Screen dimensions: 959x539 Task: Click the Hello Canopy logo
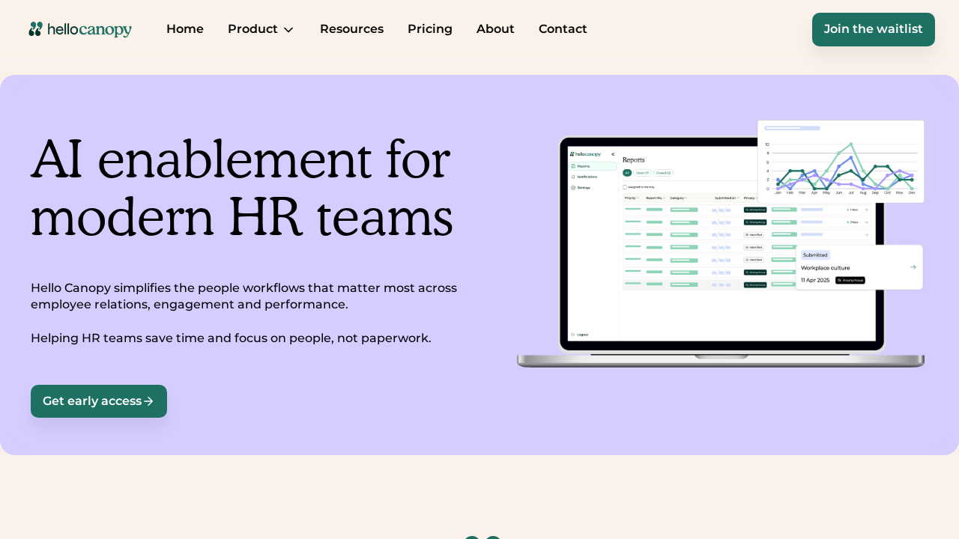(80, 29)
